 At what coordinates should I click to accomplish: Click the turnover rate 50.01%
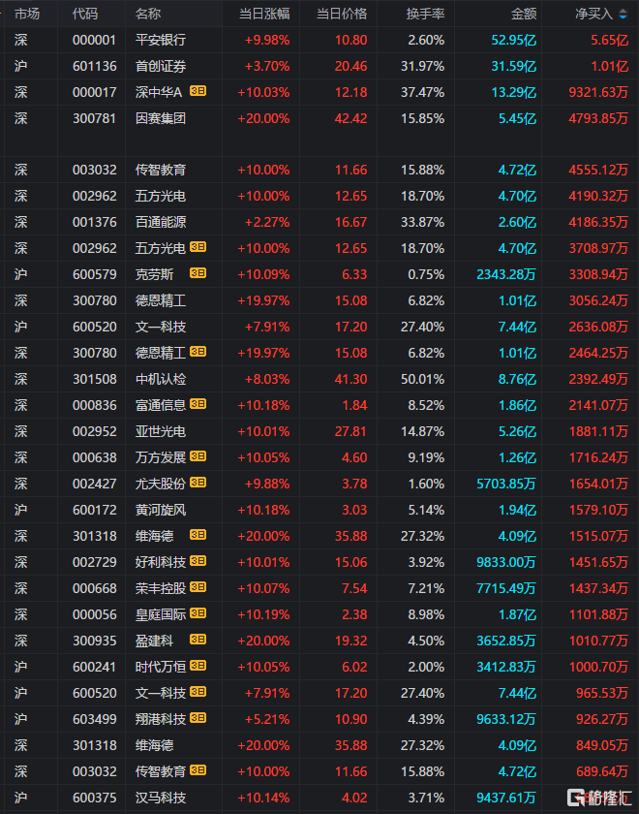pyautogui.click(x=423, y=379)
